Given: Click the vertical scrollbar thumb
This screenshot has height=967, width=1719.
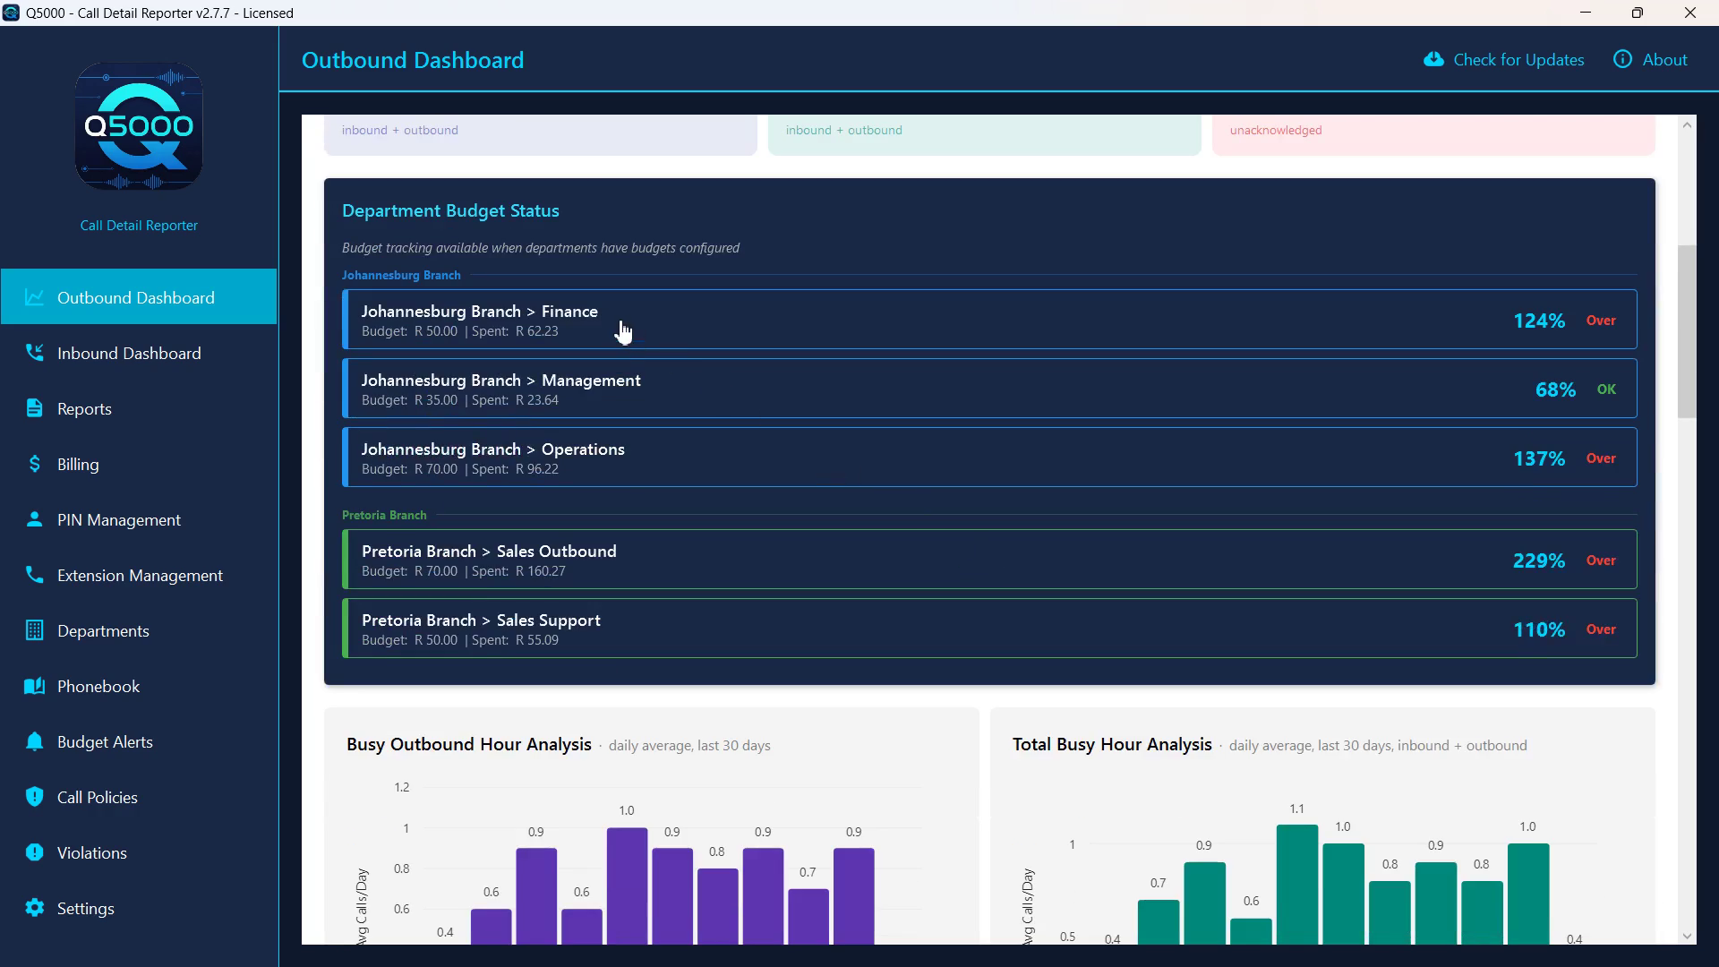Looking at the screenshot, I should [1687, 331].
